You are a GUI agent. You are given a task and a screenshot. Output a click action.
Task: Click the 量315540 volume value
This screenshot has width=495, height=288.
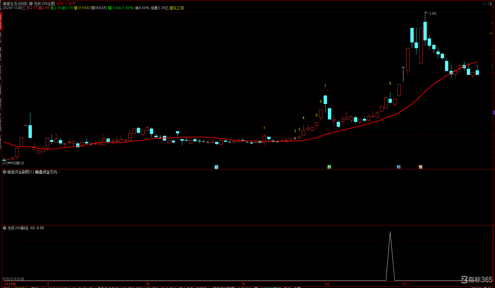click(x=82, y=8)
